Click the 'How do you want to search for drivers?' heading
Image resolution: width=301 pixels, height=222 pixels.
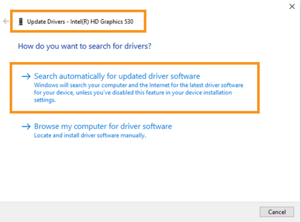coord(84,46)
